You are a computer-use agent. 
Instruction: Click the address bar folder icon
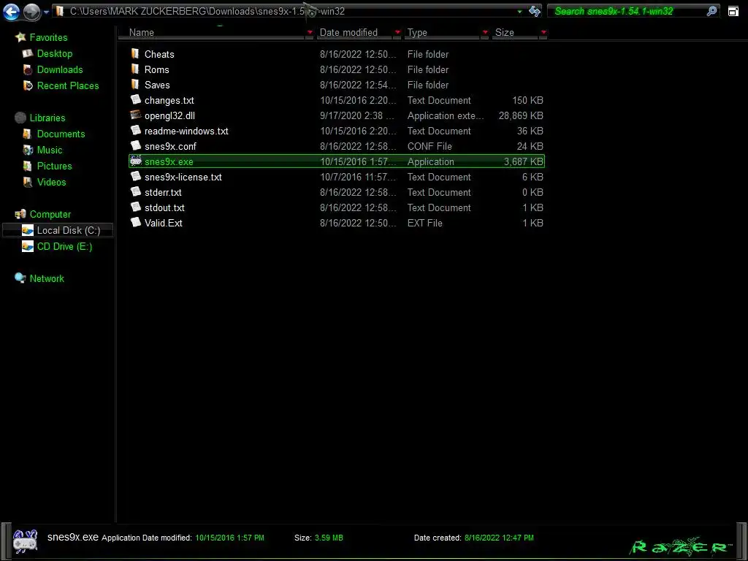tap(60, 11)
